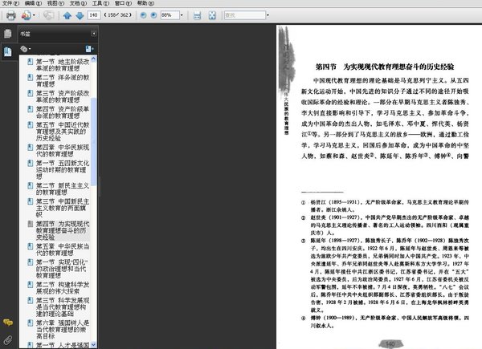
Task: Click the bookmarks panel scrollbar thumb
Action: 94,142
